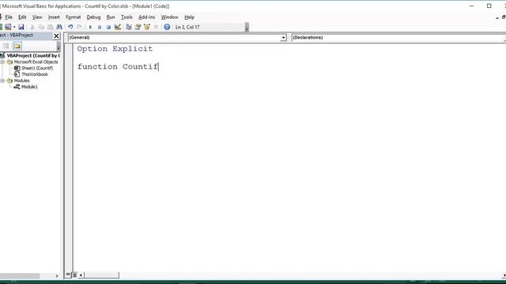Open the Insert menu
506x284 pixels.
point(54,17)
